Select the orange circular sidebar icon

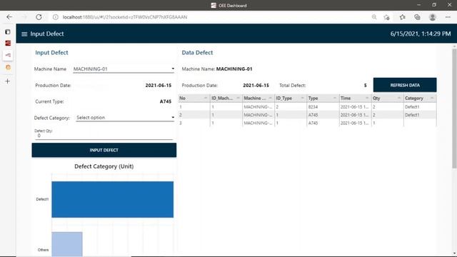8,67
